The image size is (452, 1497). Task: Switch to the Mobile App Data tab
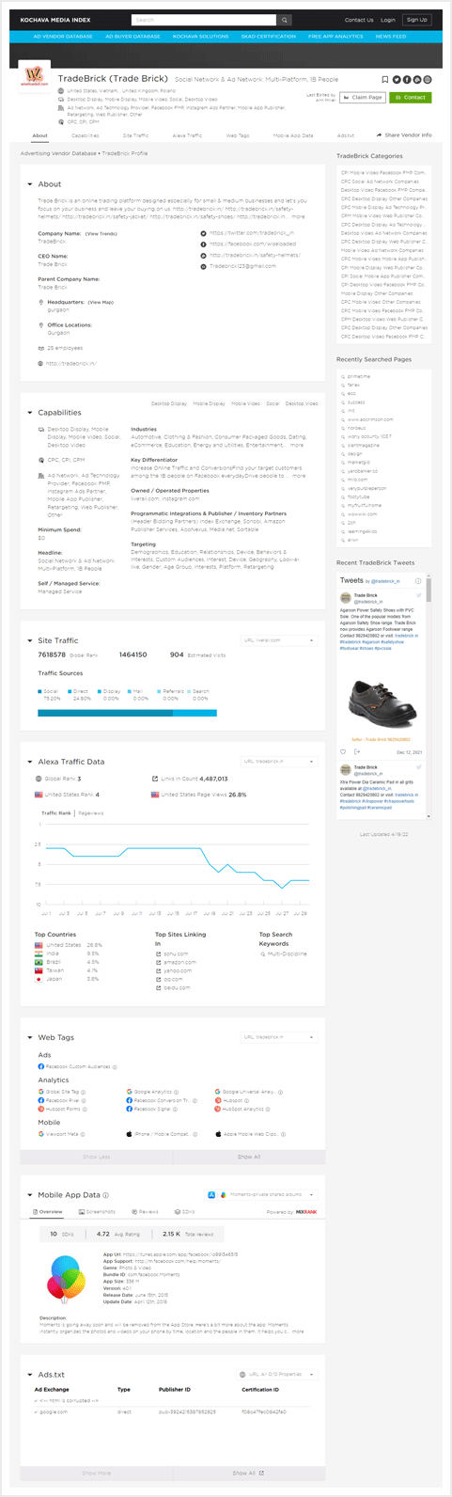(x=293, y=135)
